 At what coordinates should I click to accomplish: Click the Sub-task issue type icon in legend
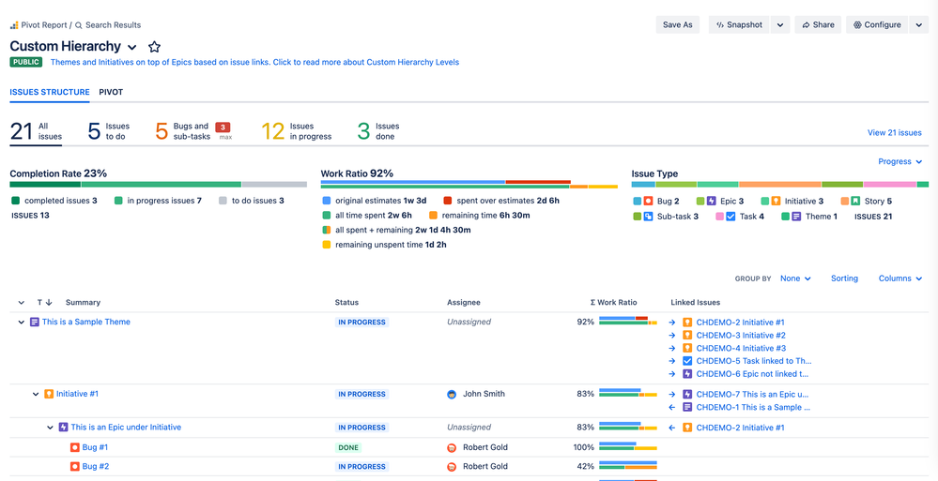point(648,217)
